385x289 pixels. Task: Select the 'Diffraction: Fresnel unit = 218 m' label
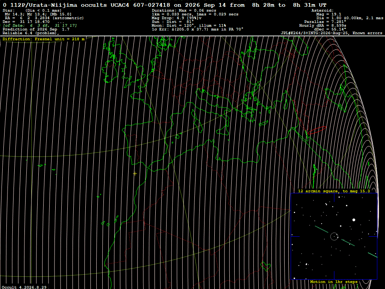44,39
